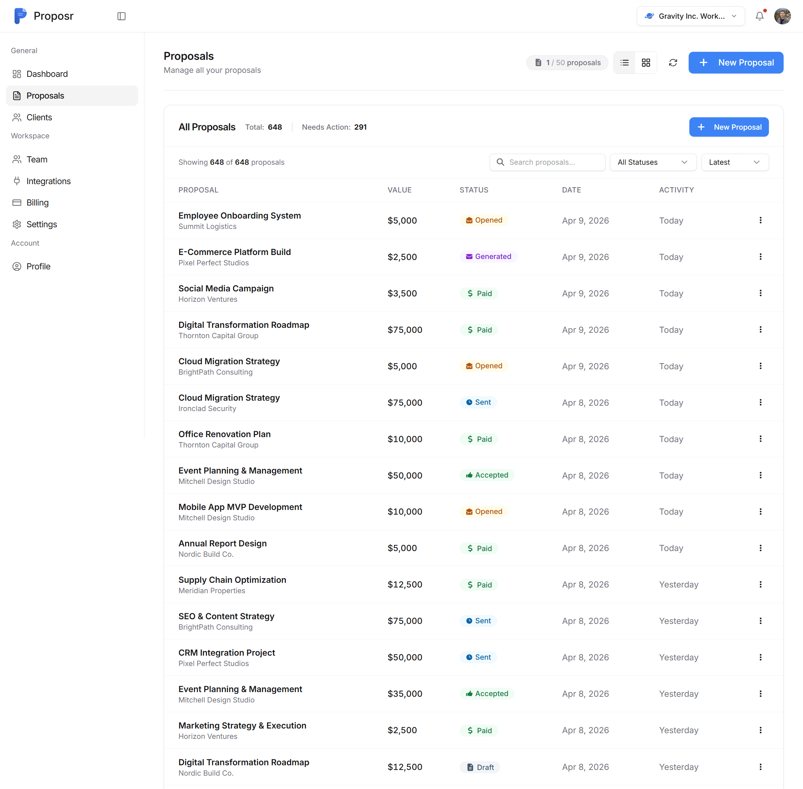Open actions menu for Employee Onboarding System
The height and width of the screenshot is (789, 803).
click(x=760, y=221)
